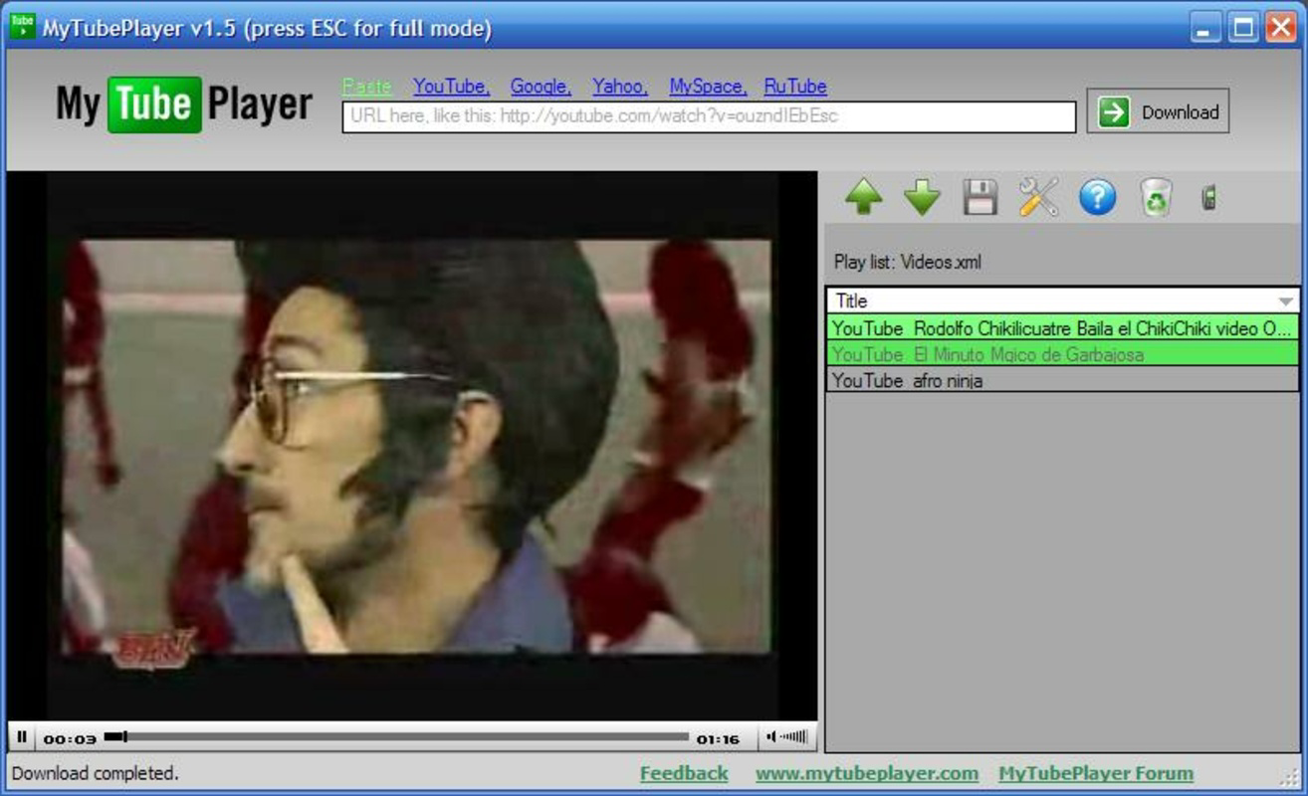This screenshot has height=796, width=1308.
Task: Select Rodolfo Chikilicuatre playlist entry
Action: pyautogui.click(x=1062, y=327)
